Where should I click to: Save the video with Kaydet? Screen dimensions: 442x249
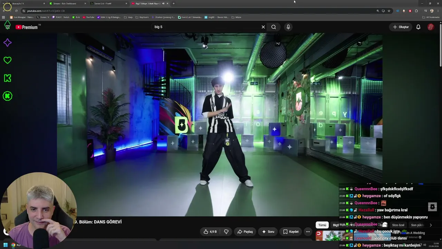point(291,232)
